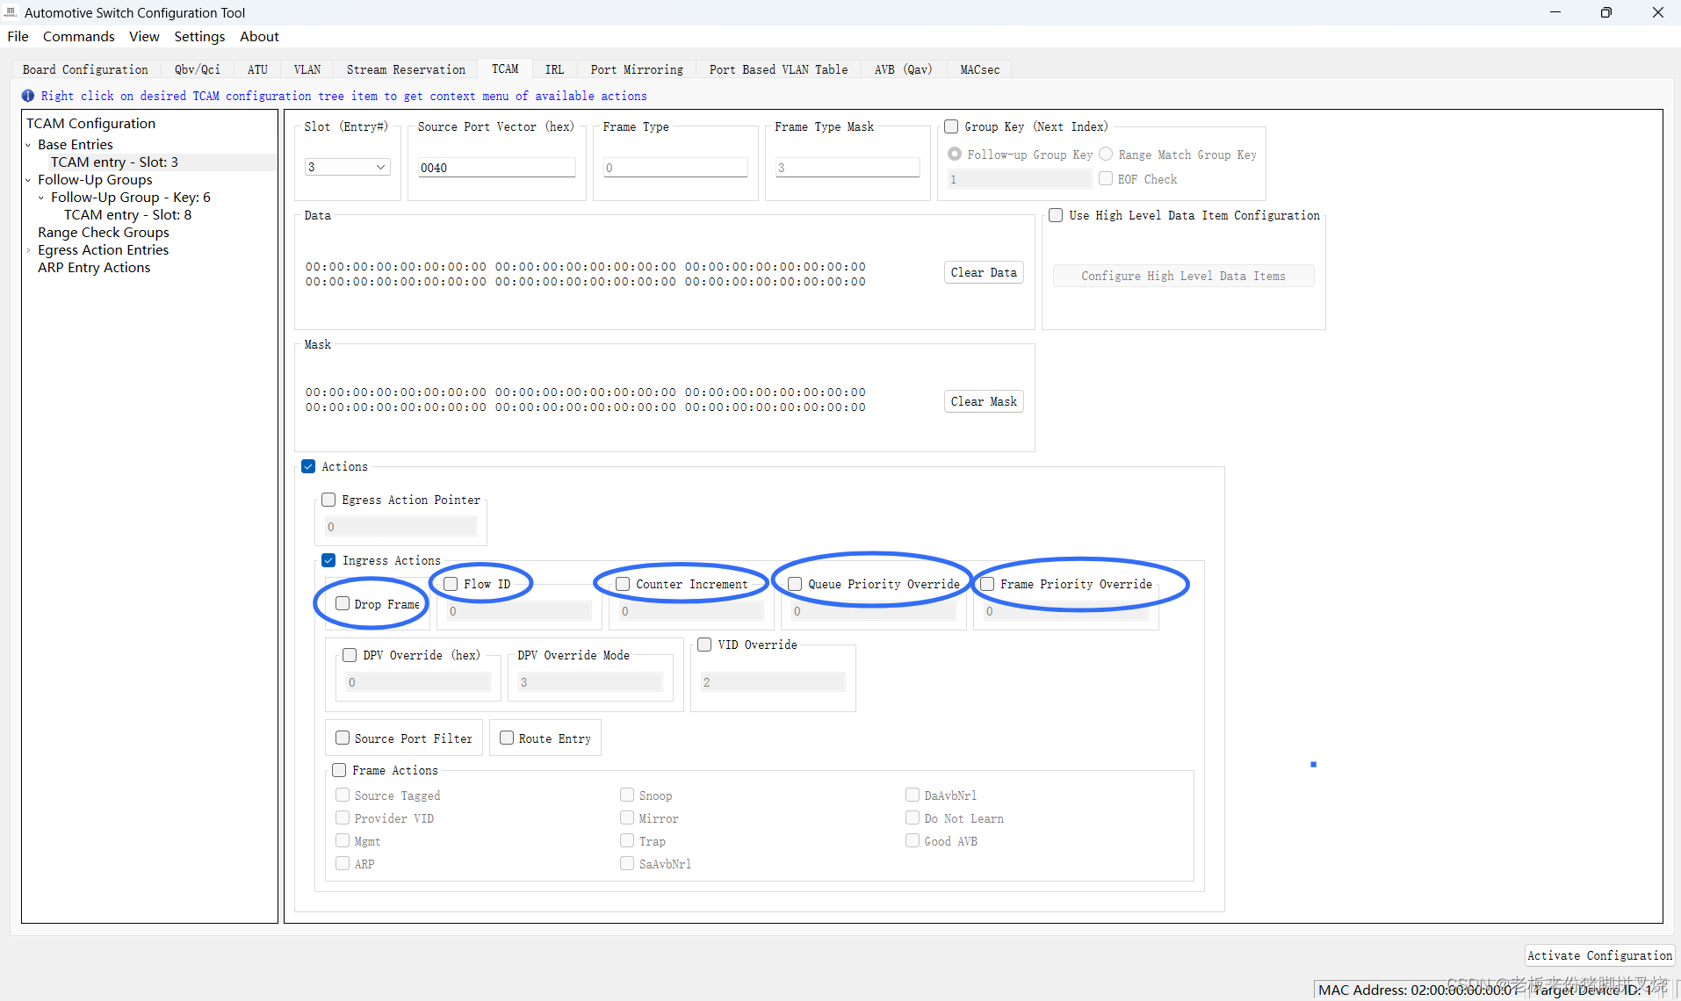Click the first Data hex byte group

(395, 267)
